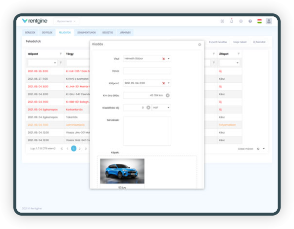
Task: Click filter icon beside Időpont filter dropdown
Action: [x=60, y=62]
